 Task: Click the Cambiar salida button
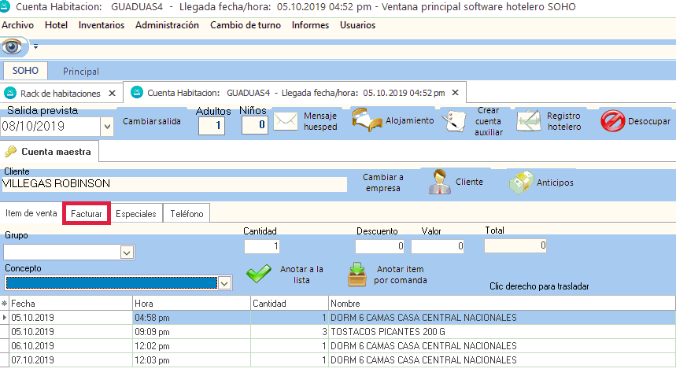(152, 121)
